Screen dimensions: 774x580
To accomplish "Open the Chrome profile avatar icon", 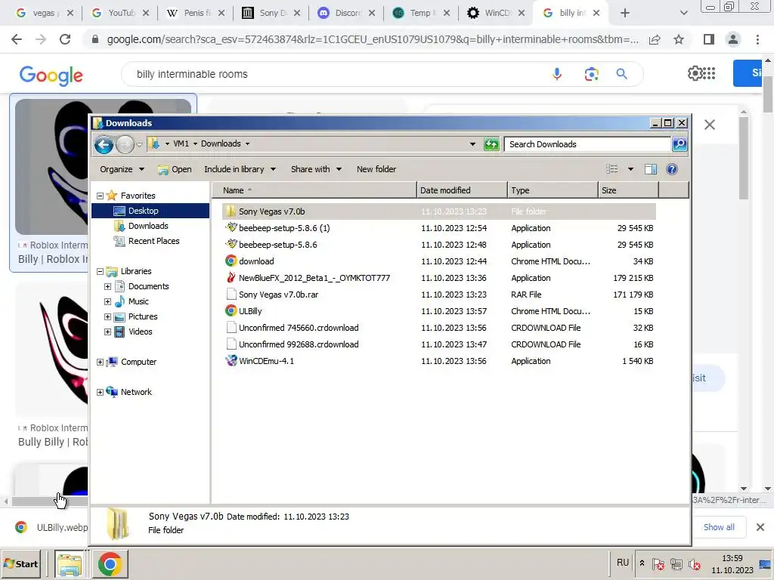I will pyautogui.click(x=733, y=39).
